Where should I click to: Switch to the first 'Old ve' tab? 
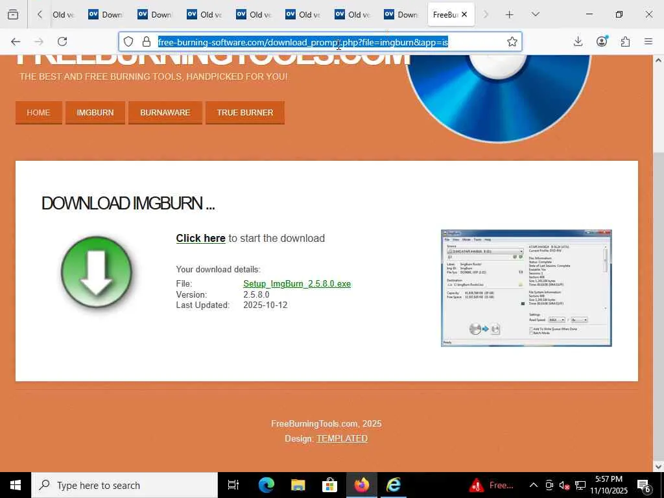tap(63, 14)
